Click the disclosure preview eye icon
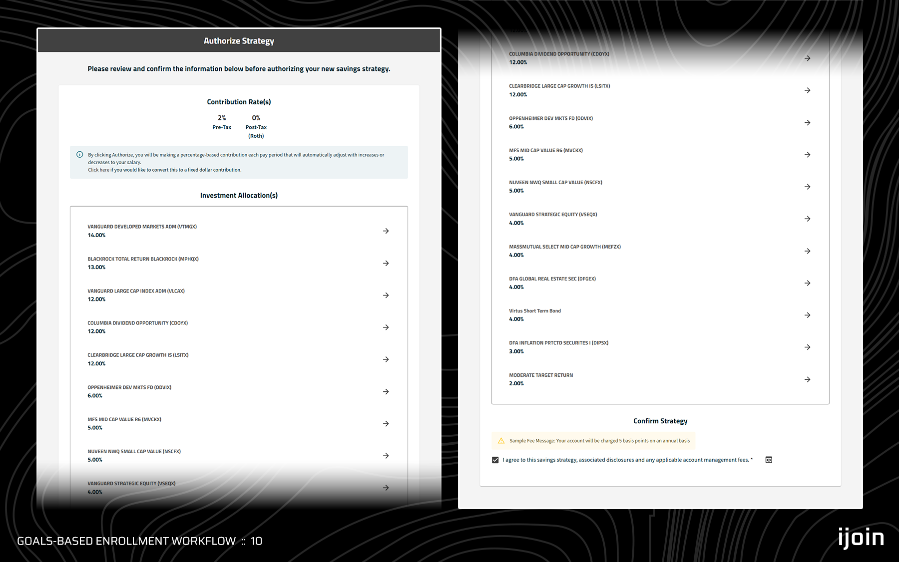The image size is (899, 562). pos(769,460)
